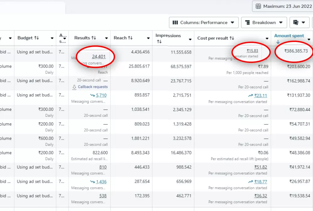Sort table by Budget column header
Image resolution: width=313 pixels, height=211 pixels.
coord(28,38)
